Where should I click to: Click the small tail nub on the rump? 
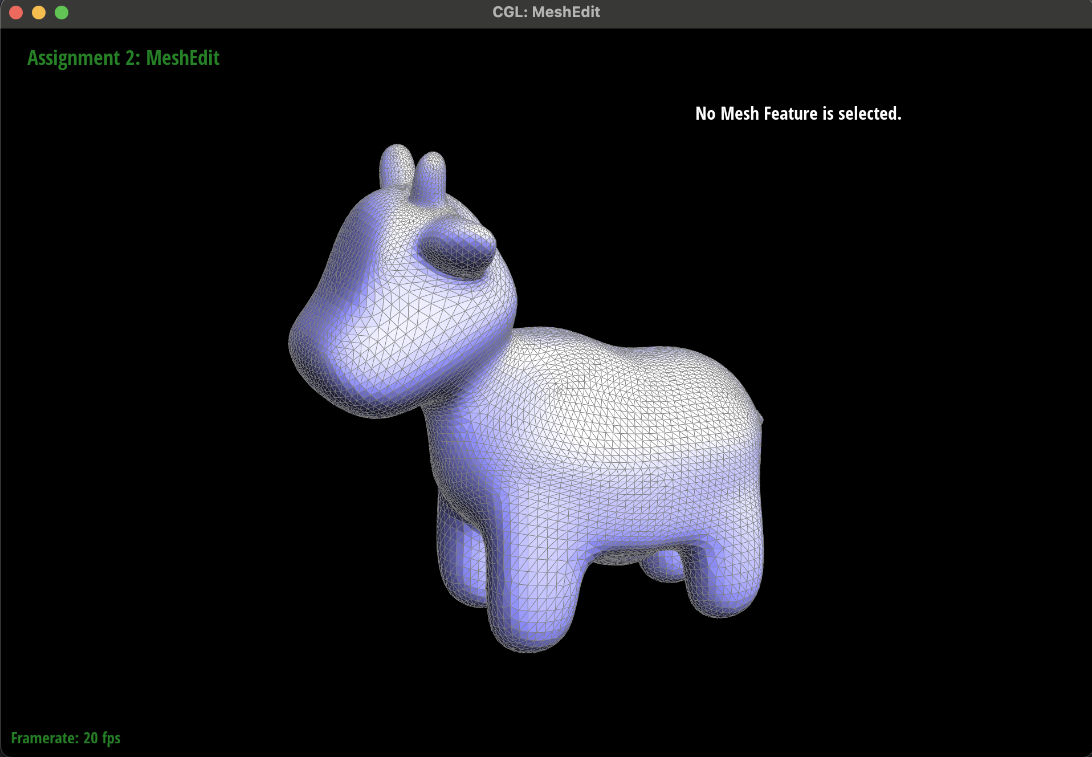[760, 419]
